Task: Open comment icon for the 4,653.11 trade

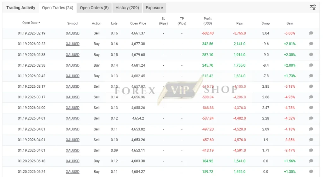Action: click(x=311, y=150)
